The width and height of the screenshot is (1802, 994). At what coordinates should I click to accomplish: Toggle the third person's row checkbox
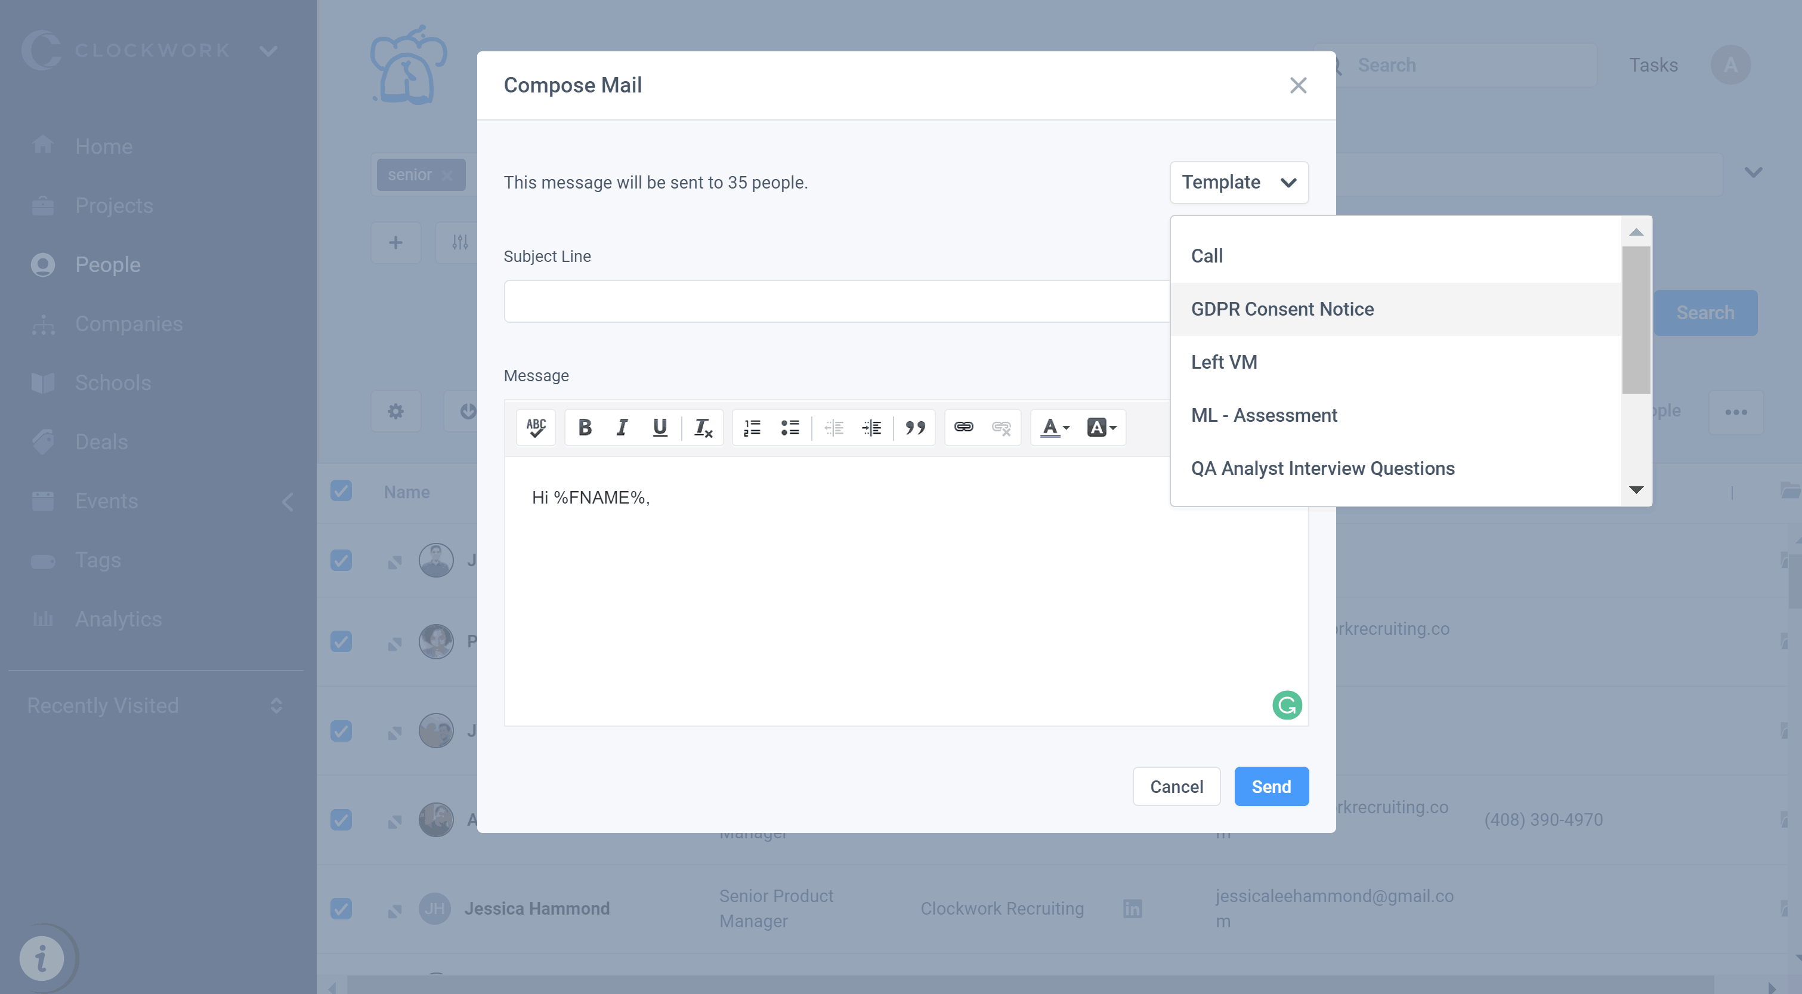click(x=341, y=731)
